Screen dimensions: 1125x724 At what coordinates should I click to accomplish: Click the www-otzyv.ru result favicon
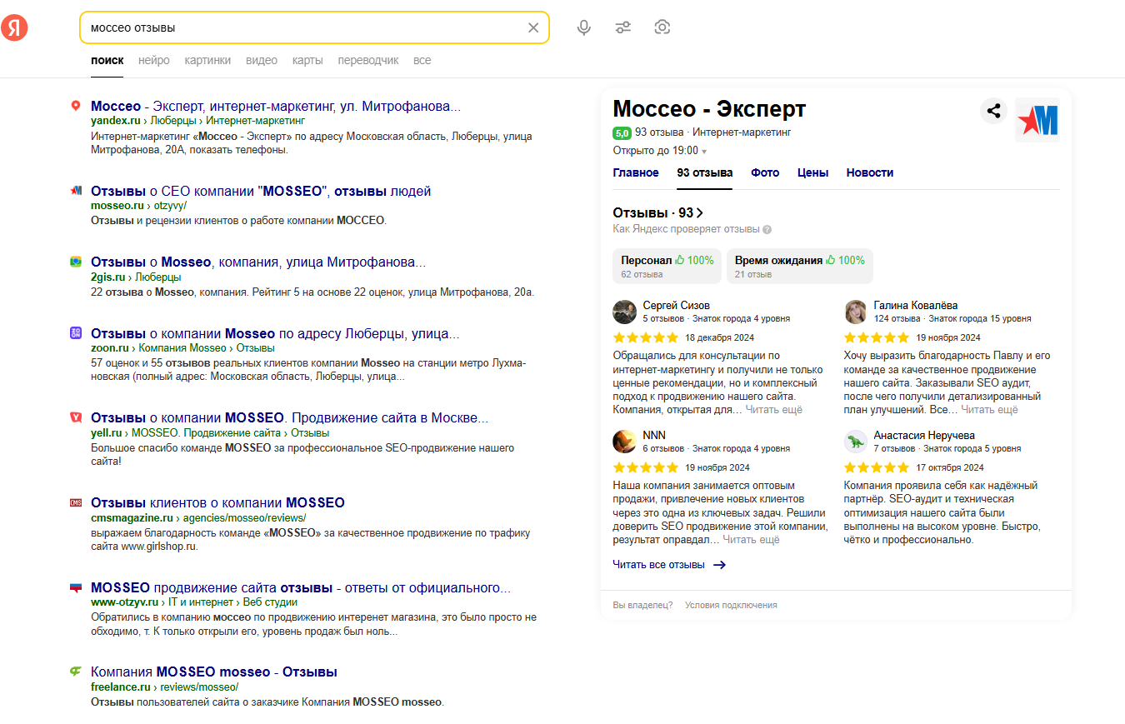click(x=76, y=587)
